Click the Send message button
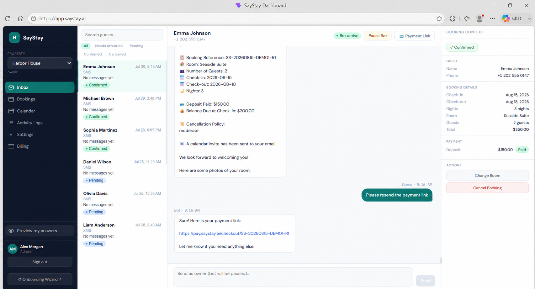The width and height of the screenshot is (535, 289). click(x=426, y=281)
